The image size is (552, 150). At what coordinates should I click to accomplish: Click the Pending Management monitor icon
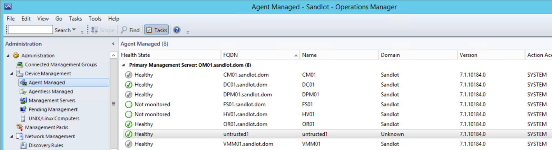pyautogui.click(x=23, y=109)
